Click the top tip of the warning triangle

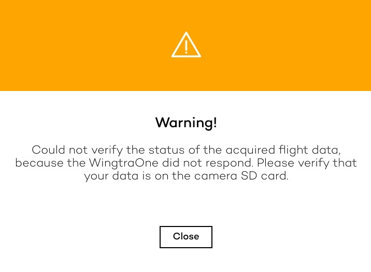coord(186,34)
